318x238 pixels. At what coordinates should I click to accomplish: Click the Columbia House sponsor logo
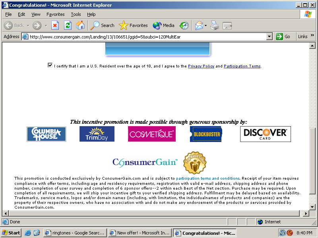click(x=47, y=134)
